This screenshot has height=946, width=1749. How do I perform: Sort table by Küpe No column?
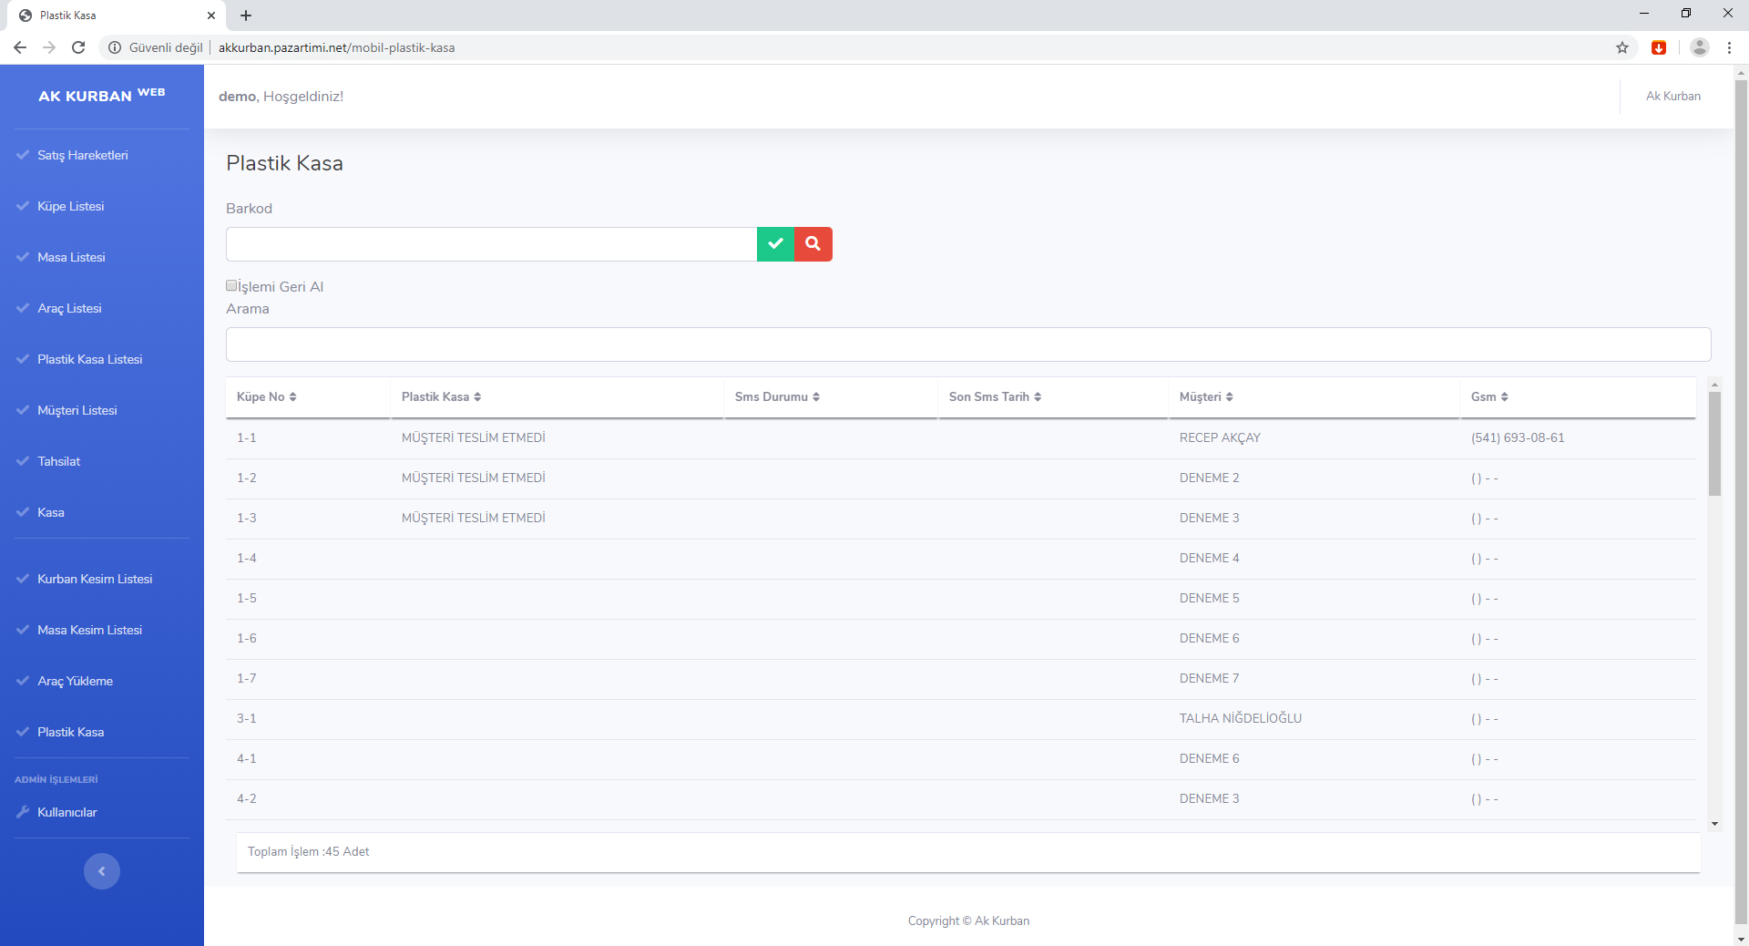point(266,397)
